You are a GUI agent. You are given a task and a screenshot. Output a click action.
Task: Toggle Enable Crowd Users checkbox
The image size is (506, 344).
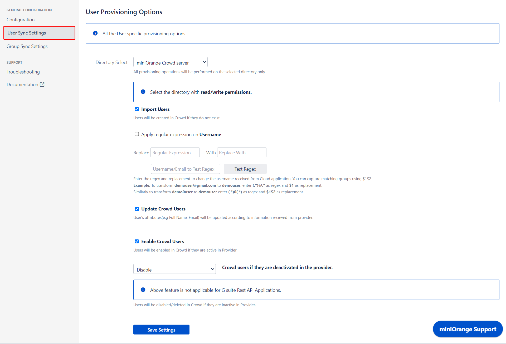(137, 241)
